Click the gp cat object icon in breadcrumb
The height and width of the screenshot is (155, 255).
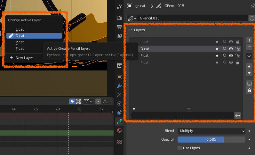130,6
